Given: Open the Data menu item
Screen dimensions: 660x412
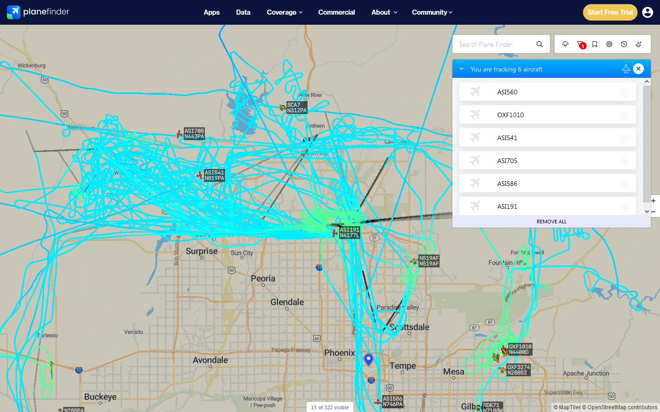Looking at the screenshot, I should tap(243, 12).
